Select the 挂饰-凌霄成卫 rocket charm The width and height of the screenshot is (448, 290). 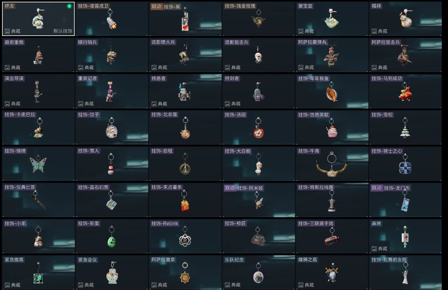click(112, 19)
